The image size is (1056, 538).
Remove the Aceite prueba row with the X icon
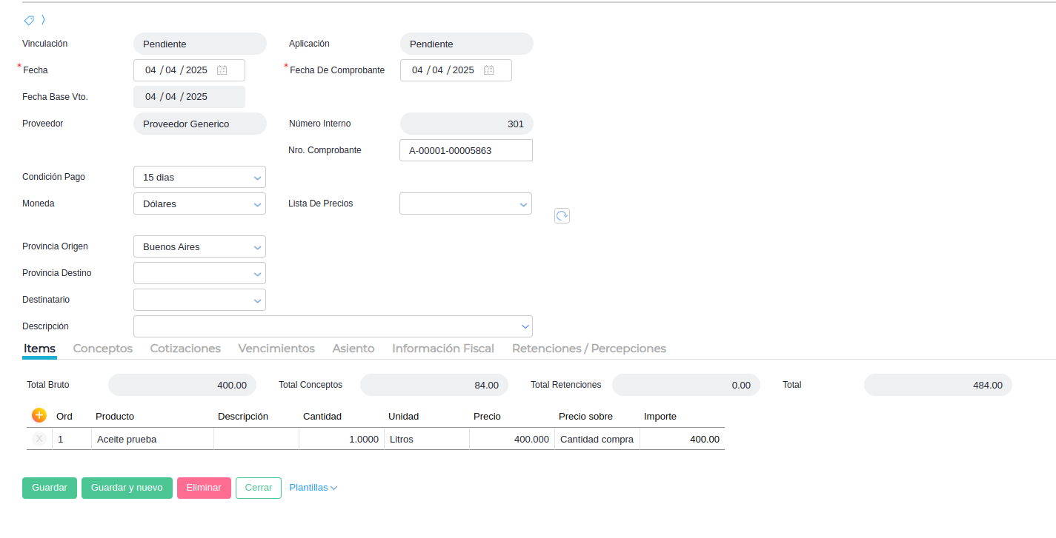click(x=39, y=439)
